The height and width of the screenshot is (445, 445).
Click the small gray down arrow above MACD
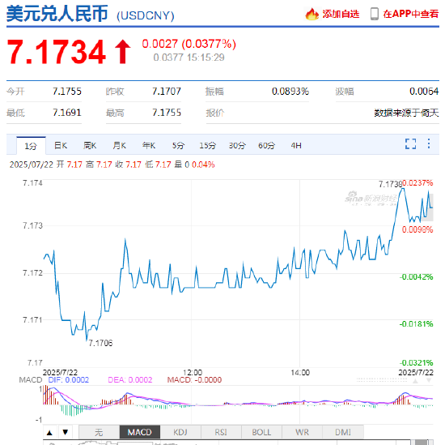tap(429, 380)
